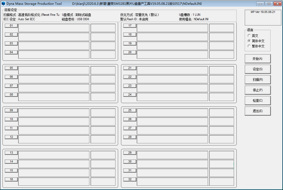This screenshot has height=190, width=283.
Task: Click the port 21 slot button
Action: (x=130, y=68)
